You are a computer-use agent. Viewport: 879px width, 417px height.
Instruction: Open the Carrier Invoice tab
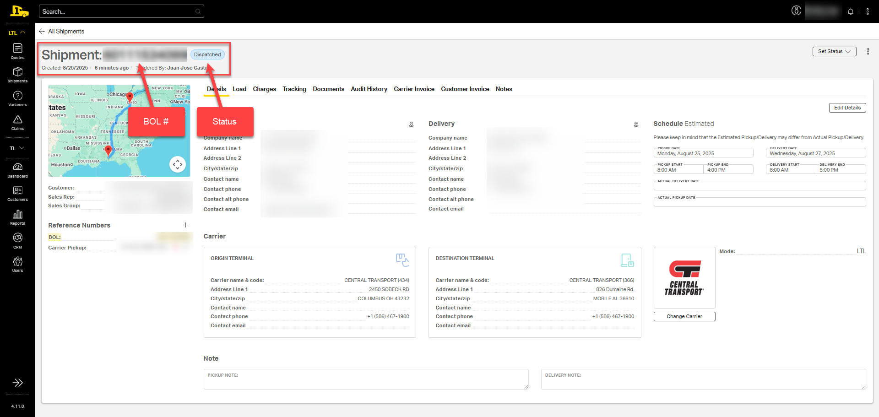414,89
